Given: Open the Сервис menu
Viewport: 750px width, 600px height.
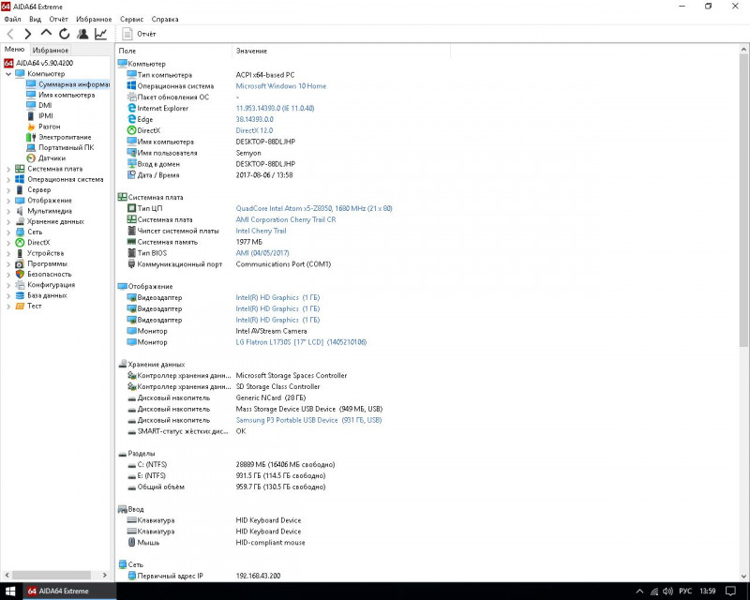Looking at the screenshot, I should [x=131, y=19].
